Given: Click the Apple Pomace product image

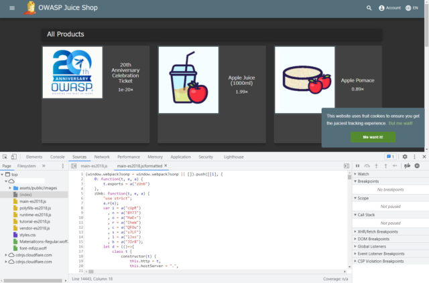Looking at the screenshot, I should (305, 80).
